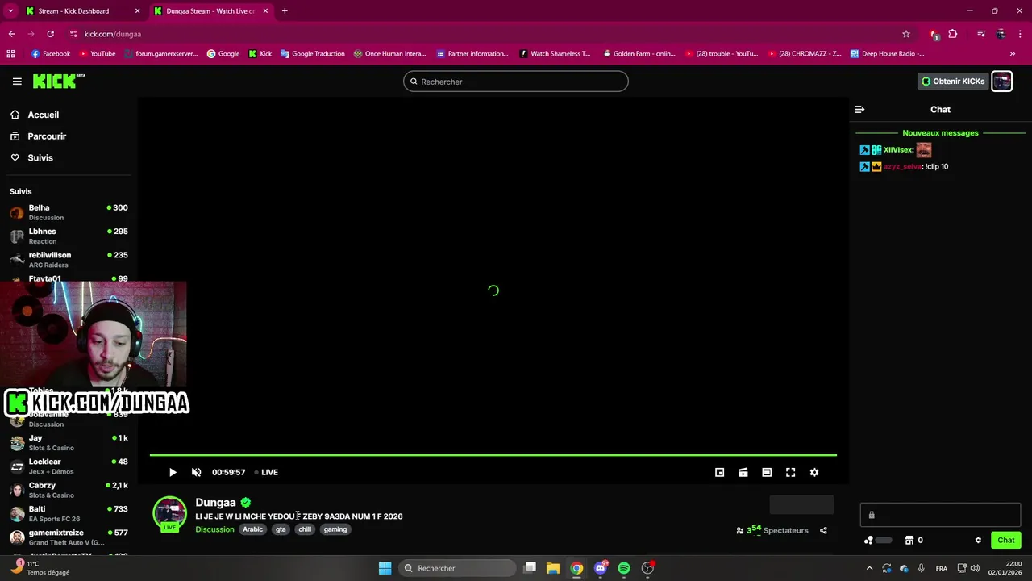Open Jay Slots & Casino channel

69,443
